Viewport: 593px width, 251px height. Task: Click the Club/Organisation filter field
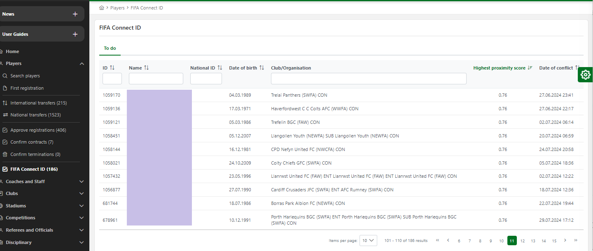pyautogui.click(x=368, y=79)
